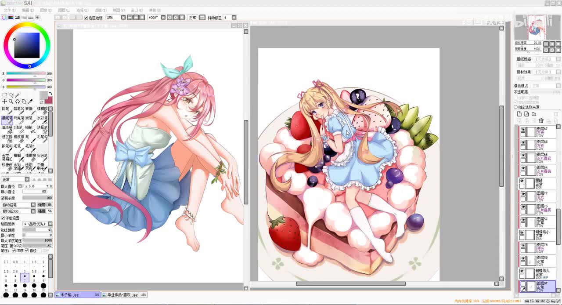The image size is (562, 305).
Task: Click the zoom in plus button
Action: [x=136, y=18]
